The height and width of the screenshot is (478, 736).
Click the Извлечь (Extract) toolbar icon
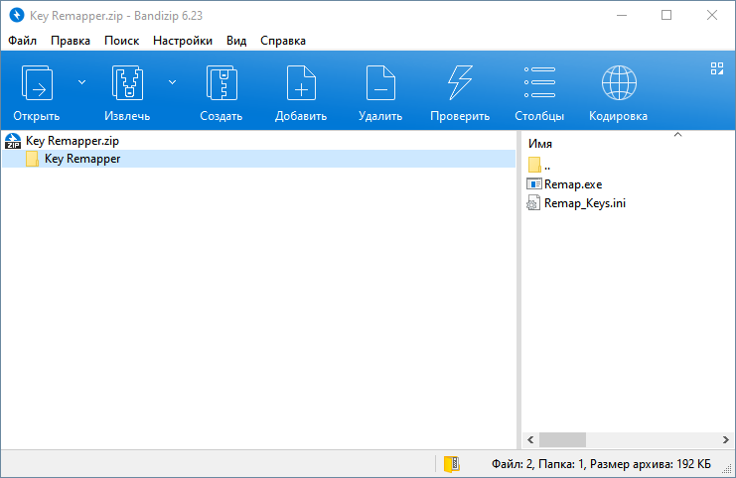click(x=127, y=84)
